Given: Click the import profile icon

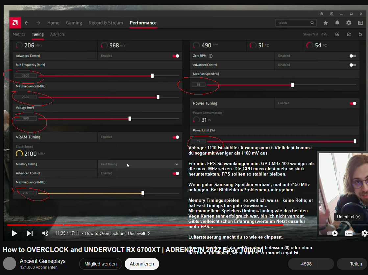Looking at the screenshot, I should point(337,34).
